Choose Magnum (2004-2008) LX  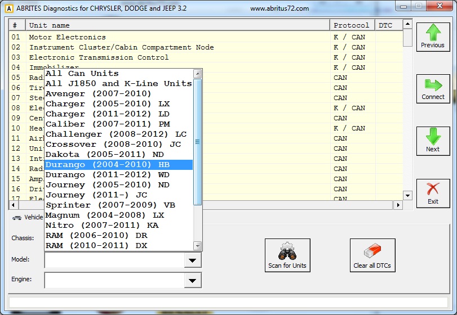pyautogui.click(x=119, y=215)
